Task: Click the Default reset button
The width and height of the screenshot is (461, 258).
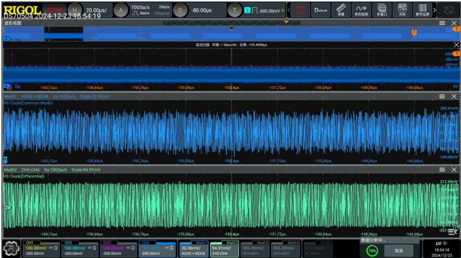Action: (x=320, y=10)
